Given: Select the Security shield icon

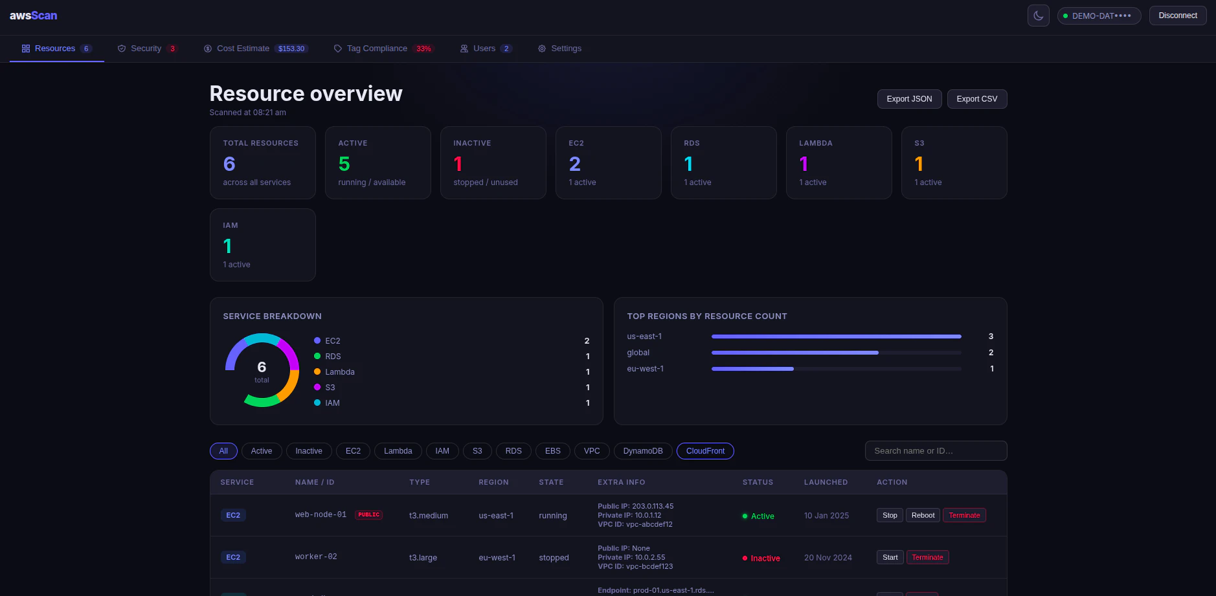Looking at the screenshot, I should point(121,48).
